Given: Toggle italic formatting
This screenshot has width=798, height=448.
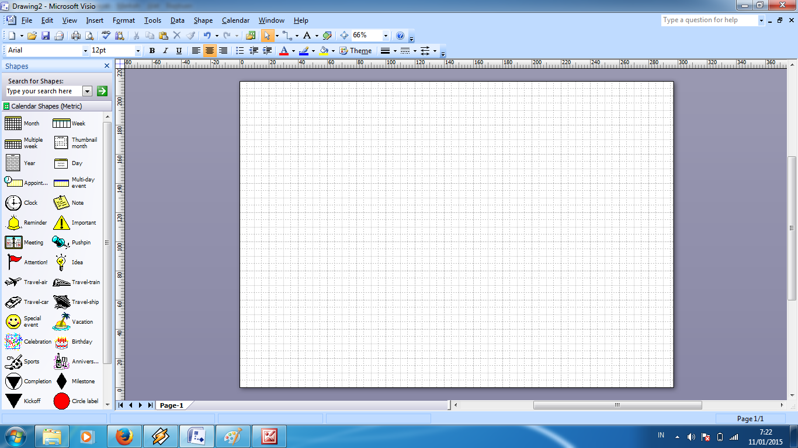Looking at the screenshot, I should coord(164,51).
